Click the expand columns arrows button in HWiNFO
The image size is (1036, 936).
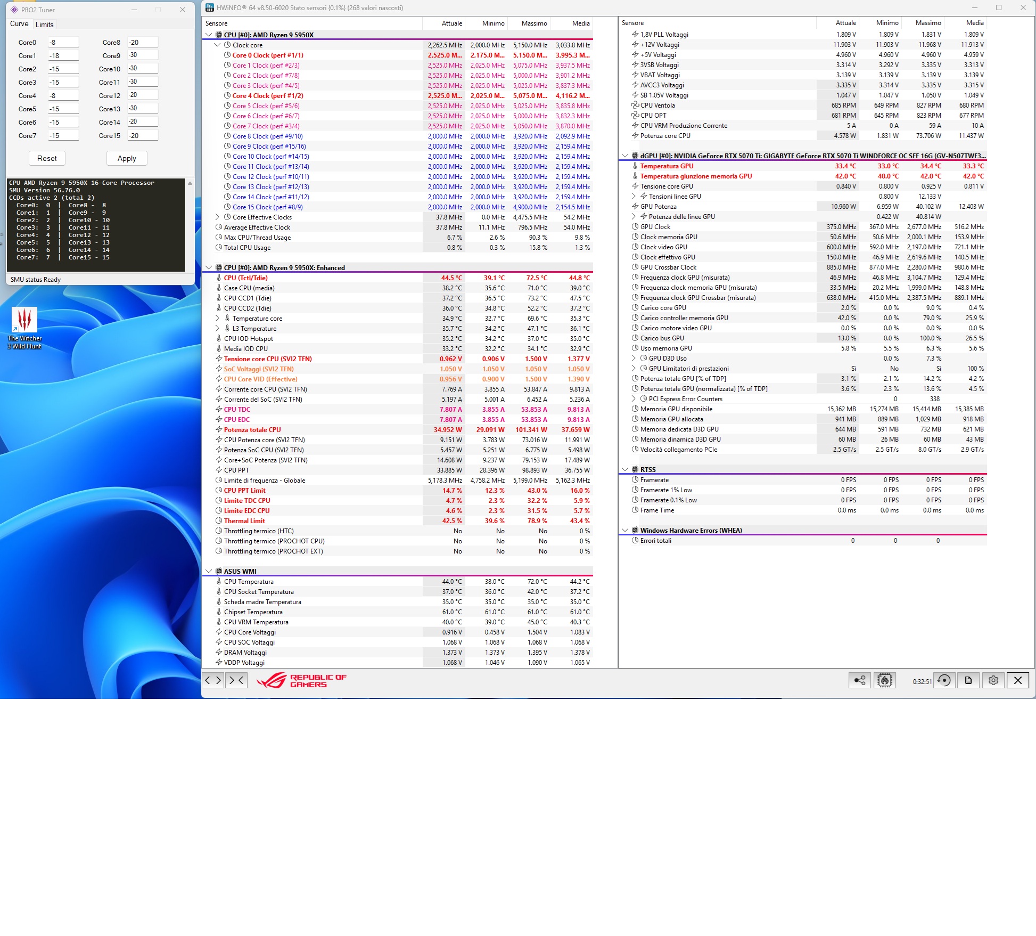(x=213, y=680)
